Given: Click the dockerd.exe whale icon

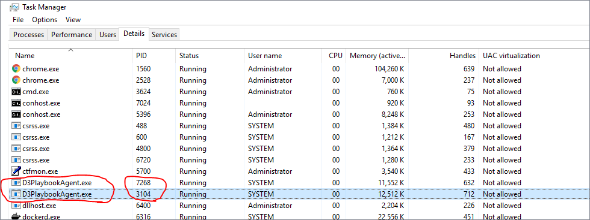Looking at the screenshot, I should [16, 216].
